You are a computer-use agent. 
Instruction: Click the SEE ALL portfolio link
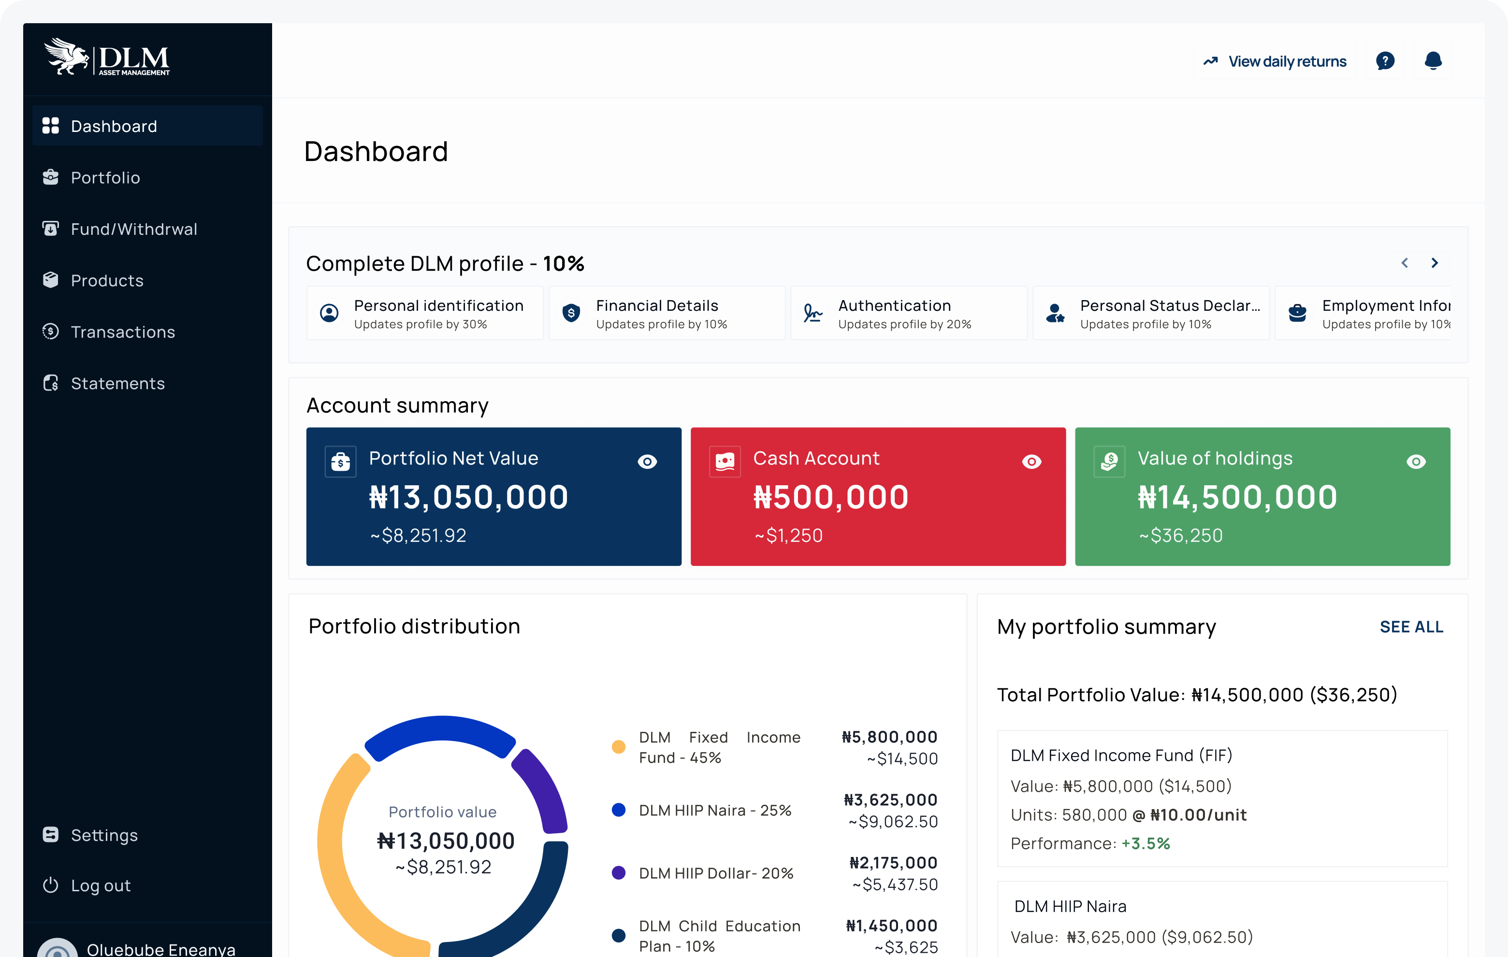coord(1411,627)
